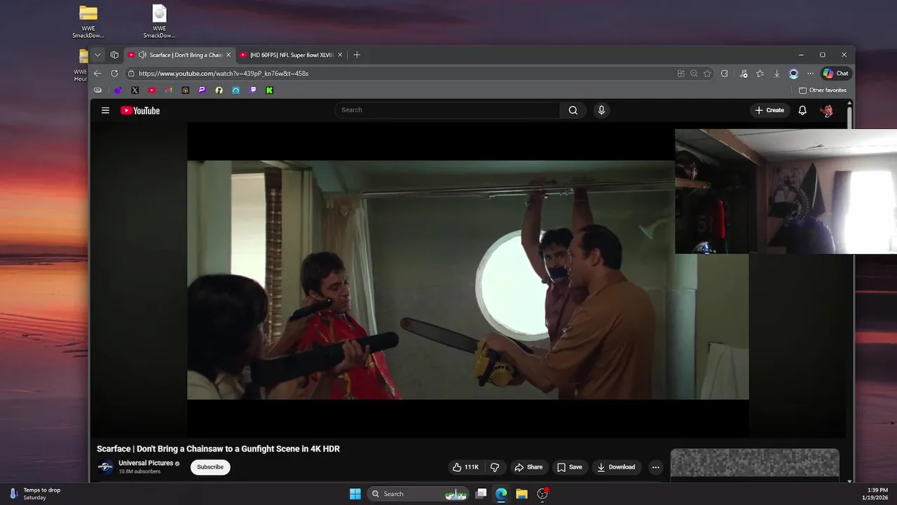Open the YouTube Create menu

(x=769, y=110)
